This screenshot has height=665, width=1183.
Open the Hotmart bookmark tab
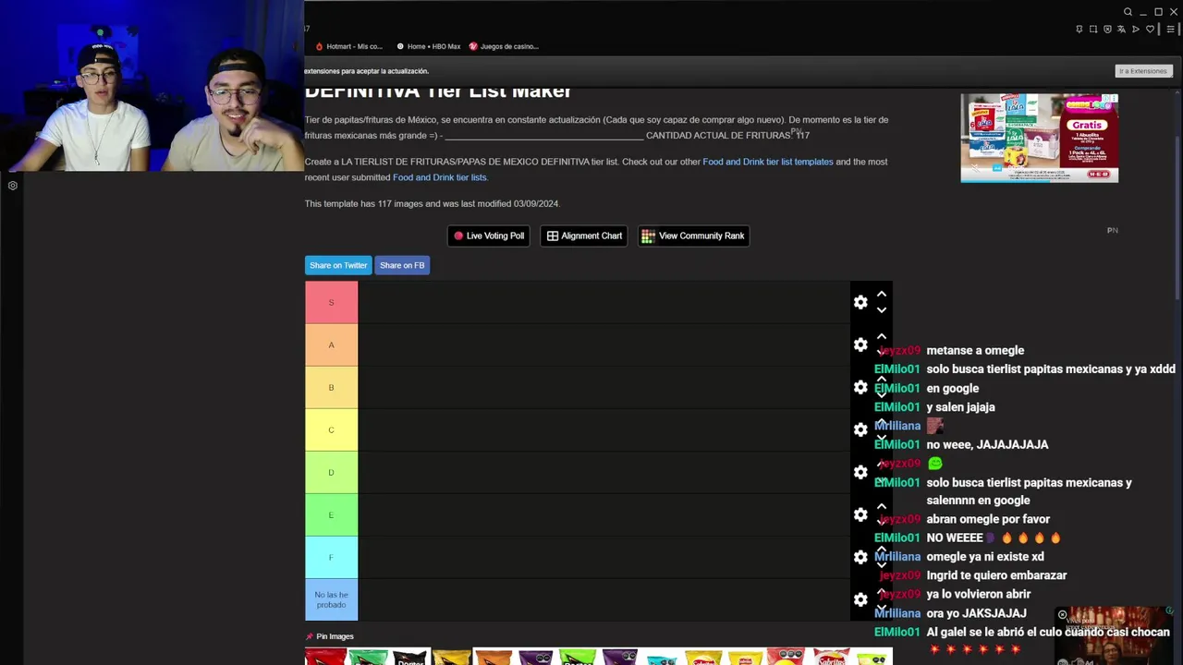pos(348,46)
